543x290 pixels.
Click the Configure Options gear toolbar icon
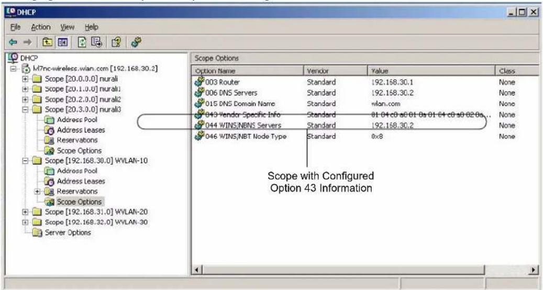pyautogui.click(x=136, y=42)
